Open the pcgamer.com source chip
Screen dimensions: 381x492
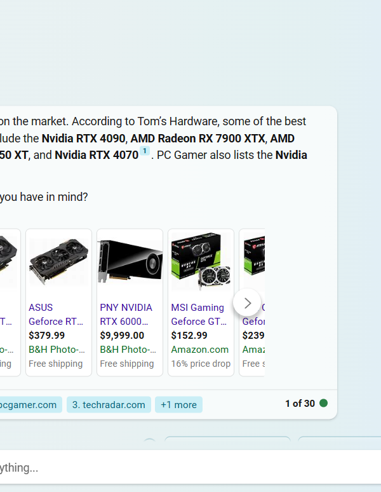pos(30,404)
